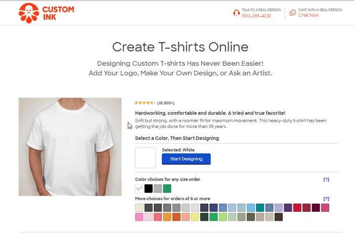Pick the red swatch in bulk colors
Viewport: 354px width, 238px height.
tap(297, 208)
